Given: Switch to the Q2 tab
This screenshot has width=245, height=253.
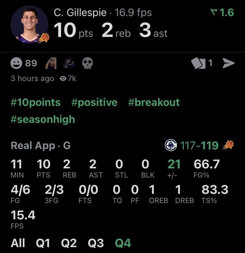Looking at the screenshot, I should click(69, 243).
